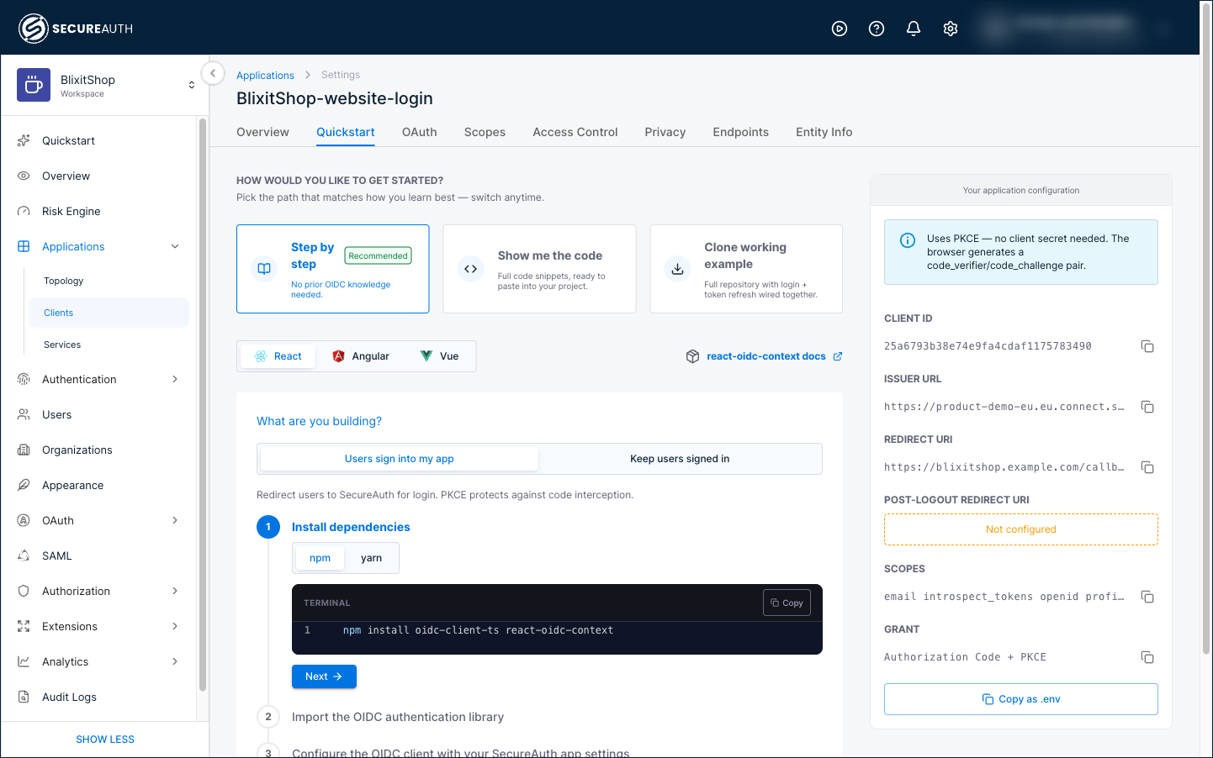
Task: Open Topology under Applications
Action: (109, 281)
